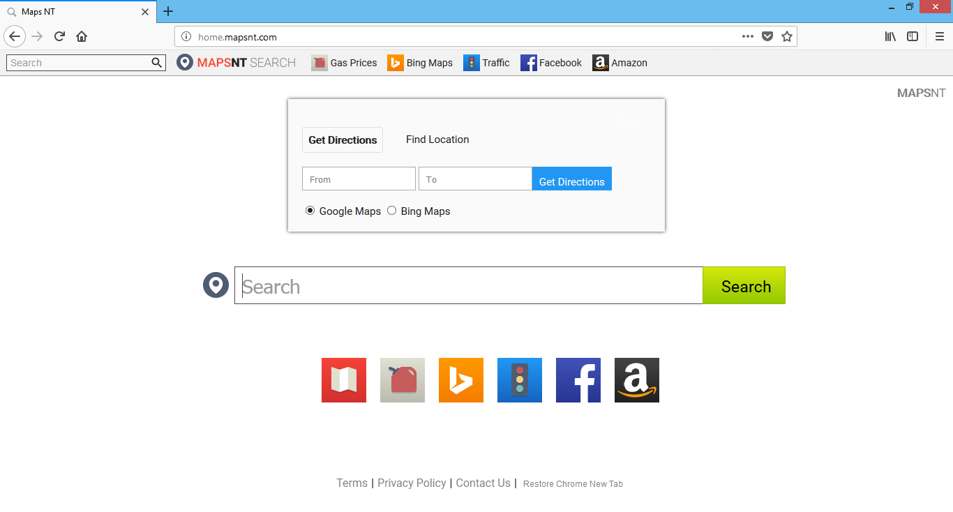The width and height of the screenshot is (953, 512).
Task: Switch to the Find Location tab
Action: [437, 140]
